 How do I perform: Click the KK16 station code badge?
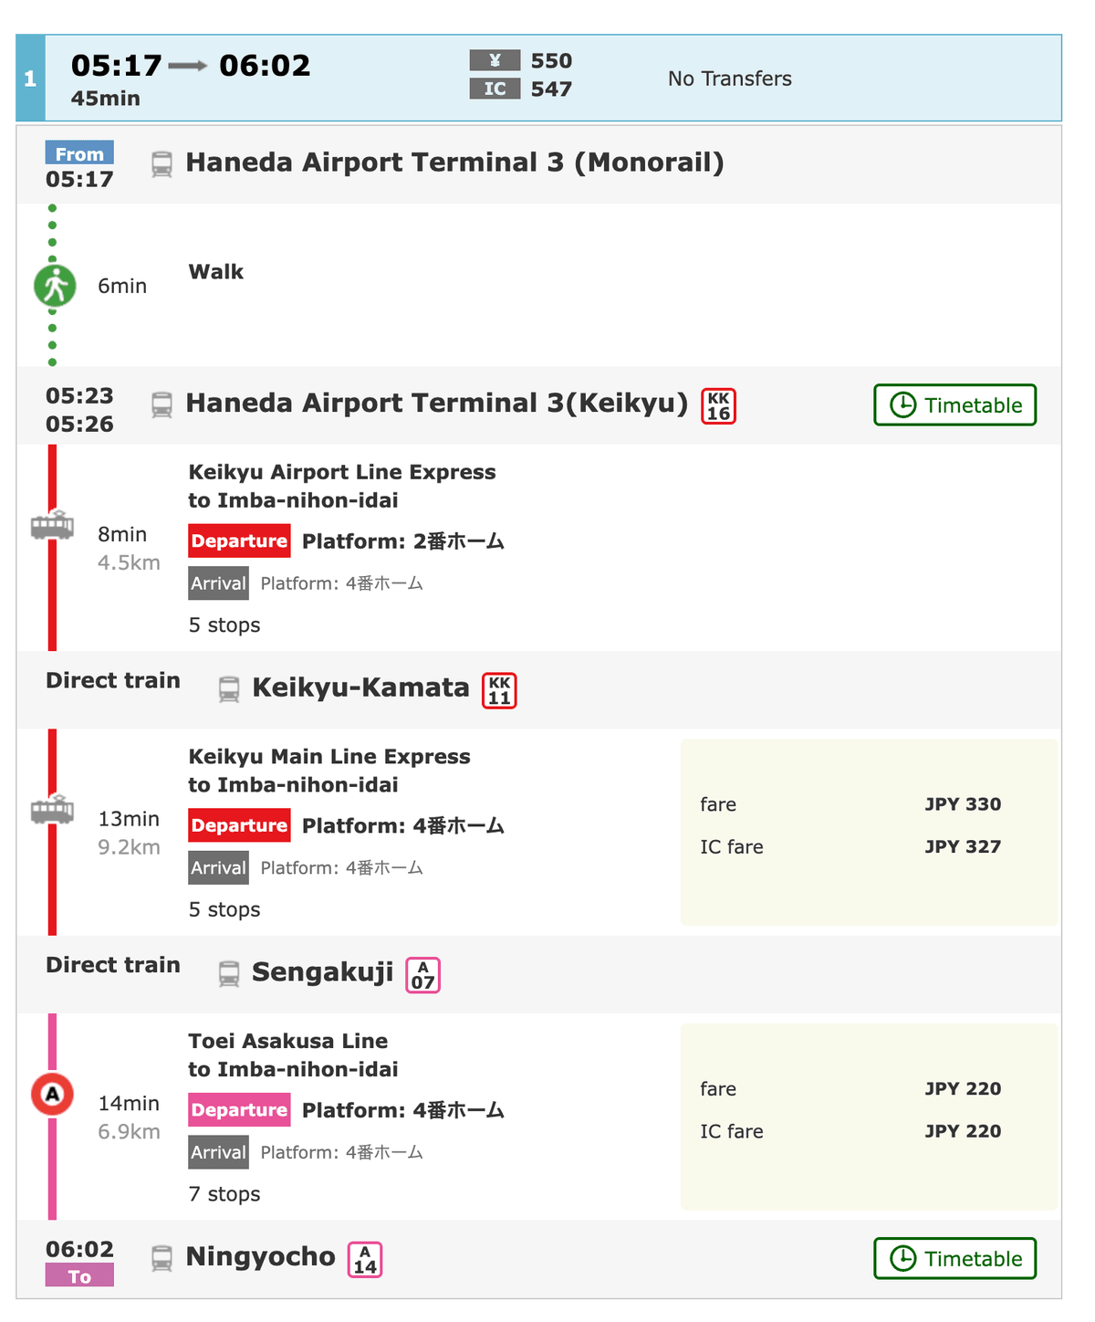click(x=718, y=406)
